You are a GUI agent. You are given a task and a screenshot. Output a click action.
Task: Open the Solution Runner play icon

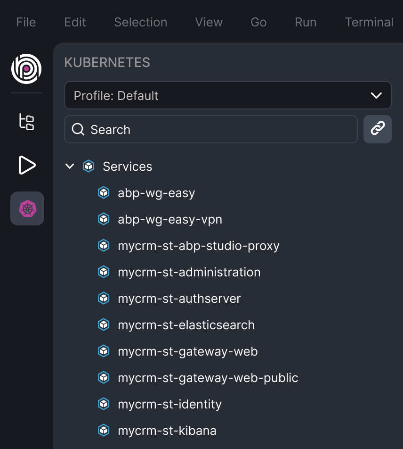(27, 165)
